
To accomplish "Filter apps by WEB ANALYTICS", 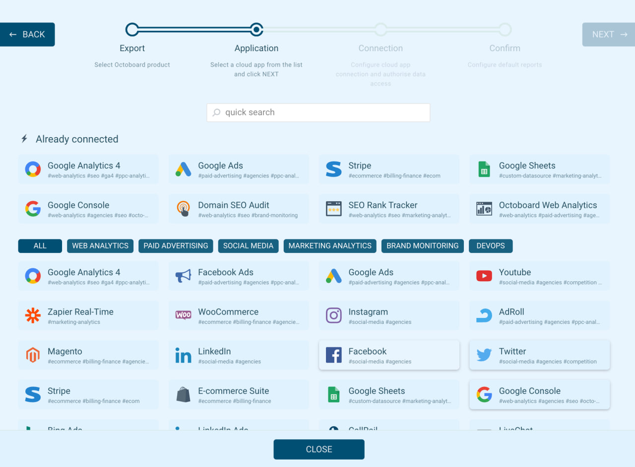I will click(x=100, y=246).
